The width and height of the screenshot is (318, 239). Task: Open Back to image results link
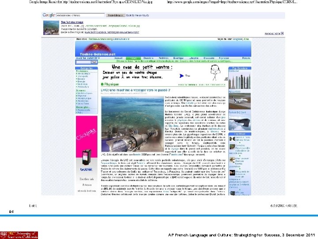[x=137, y=15]
